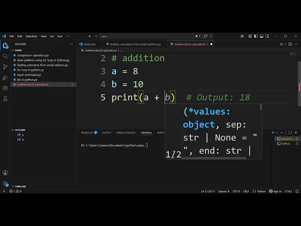The image size is (301, 226).
Task: Open the Edit menu
Action: pos(20,36)
